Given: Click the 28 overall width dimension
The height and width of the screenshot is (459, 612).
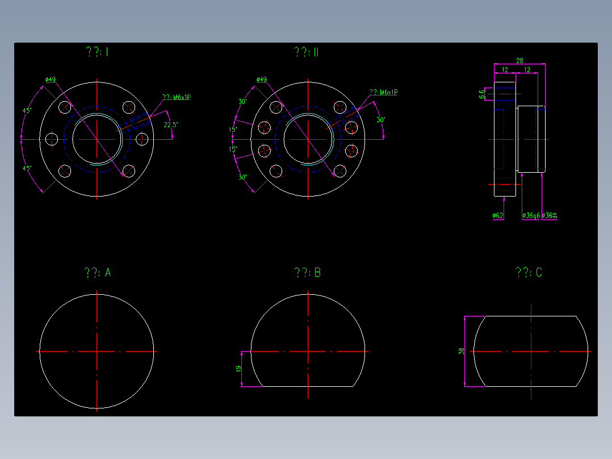Looking at the screenshot, I should tap(520, 59).
